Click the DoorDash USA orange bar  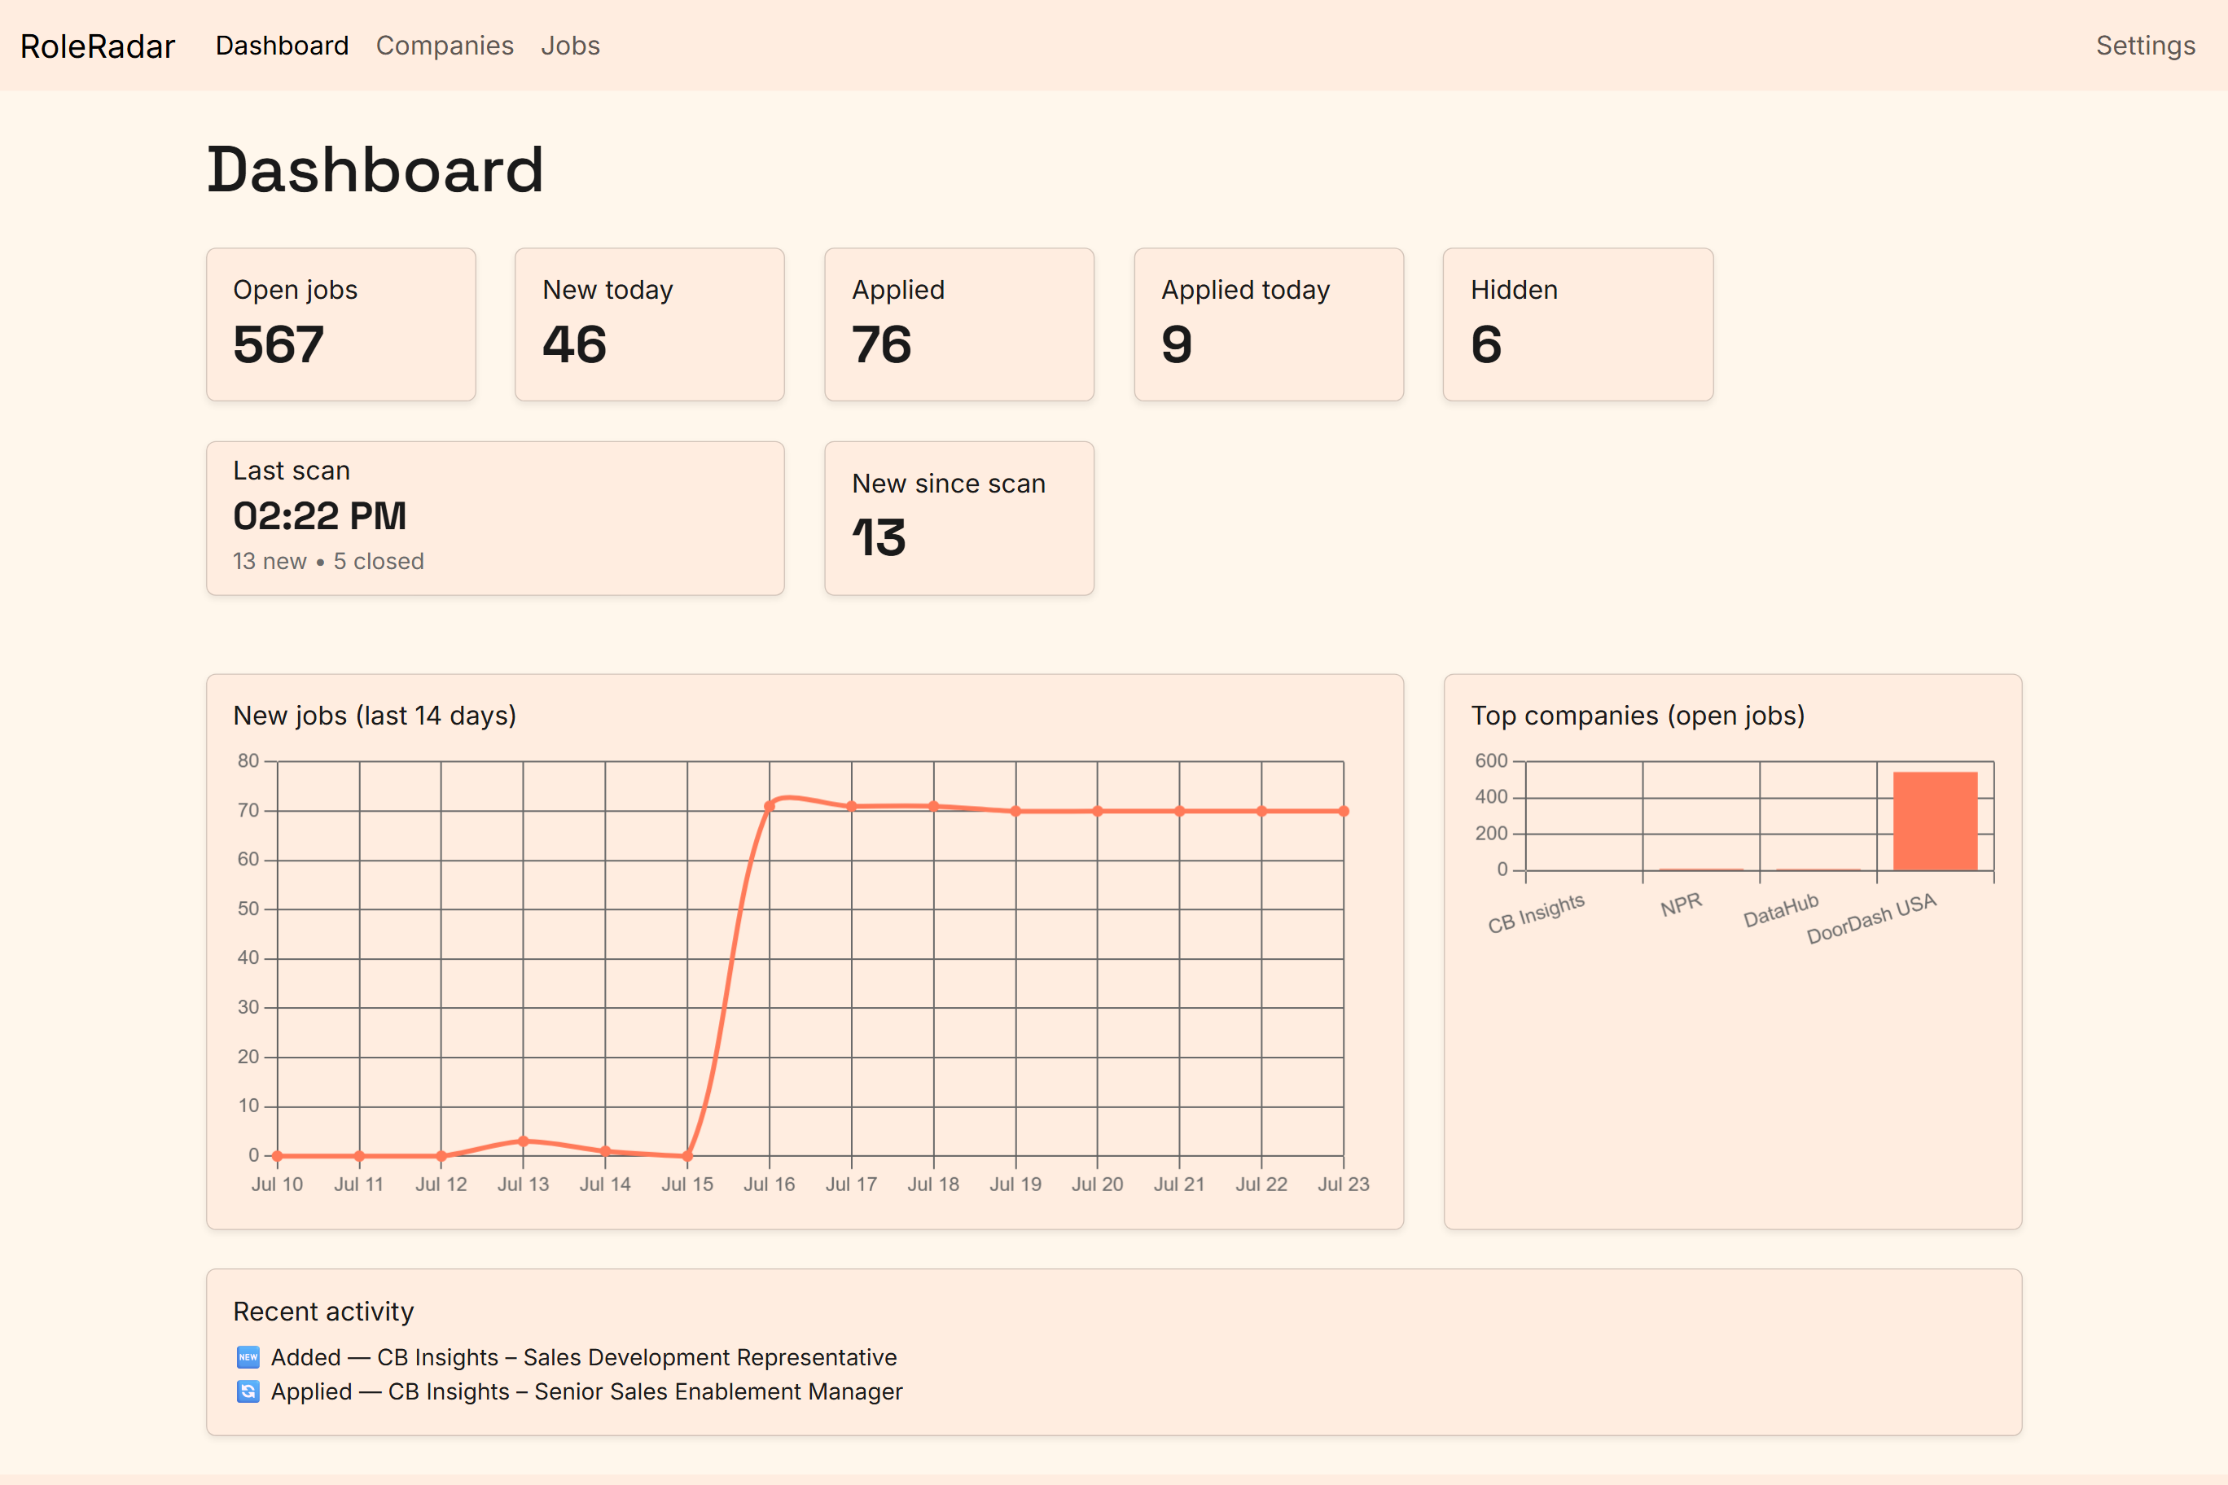point(1936,821)
